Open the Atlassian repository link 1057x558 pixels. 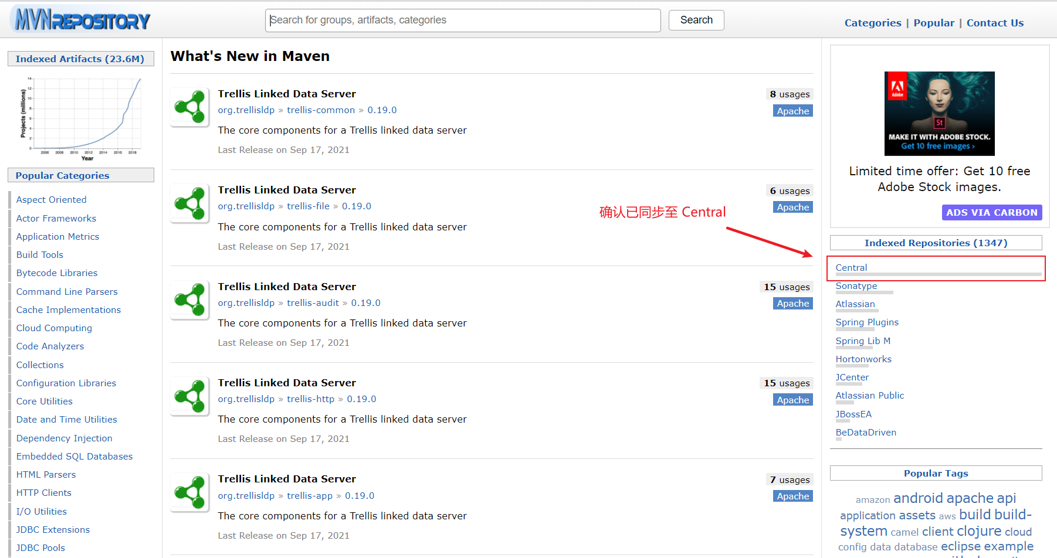tap(855, 304)
